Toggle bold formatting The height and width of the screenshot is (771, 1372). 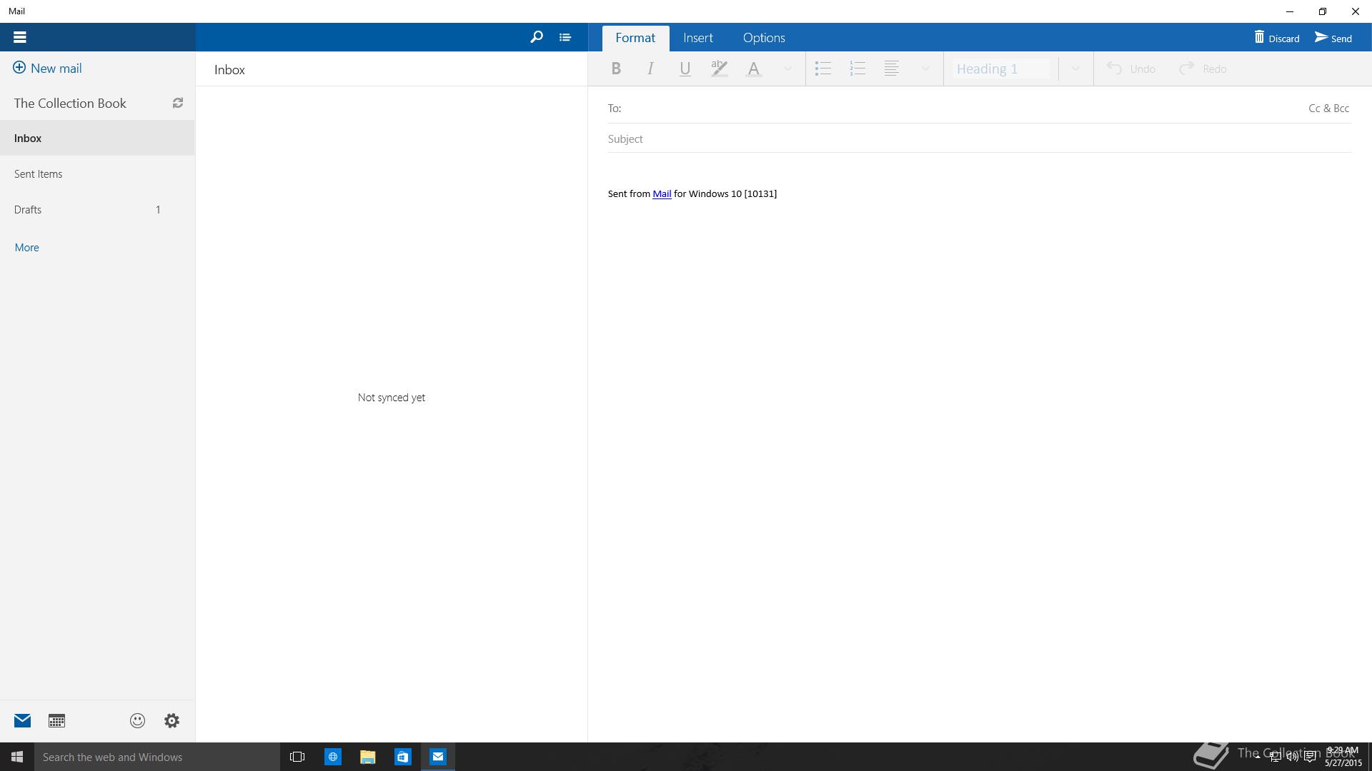point(616,69)
